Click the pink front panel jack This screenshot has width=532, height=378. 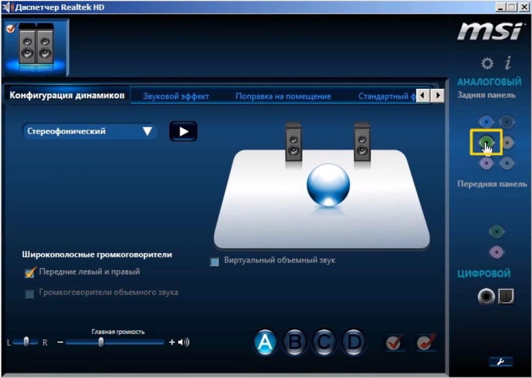tap(497, 252)
